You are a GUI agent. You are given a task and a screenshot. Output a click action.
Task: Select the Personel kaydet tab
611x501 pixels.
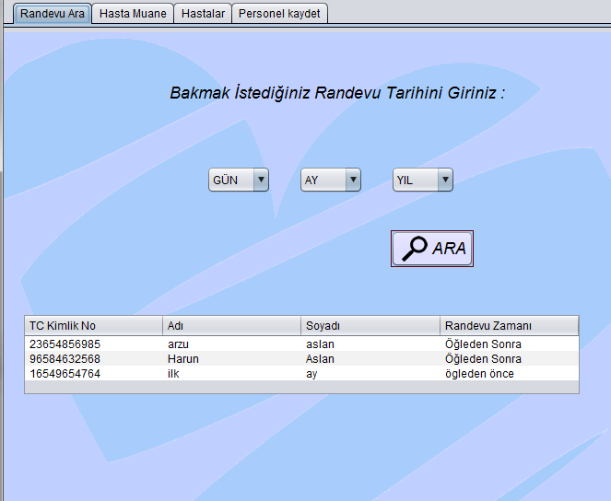tap(279, 14)
